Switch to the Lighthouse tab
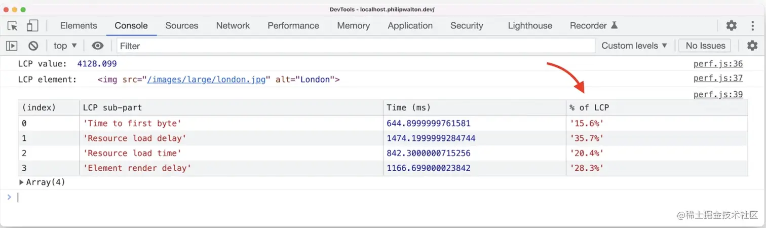766x228 pixels. coord(530,26)
